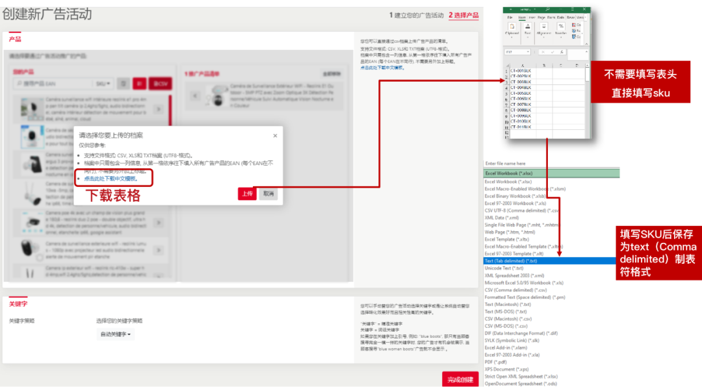Image resolution: width=702 pixels, height=387 pixels.
Task: Click the Percent Number icon in Excel ribbon
Action: (561, 27)
